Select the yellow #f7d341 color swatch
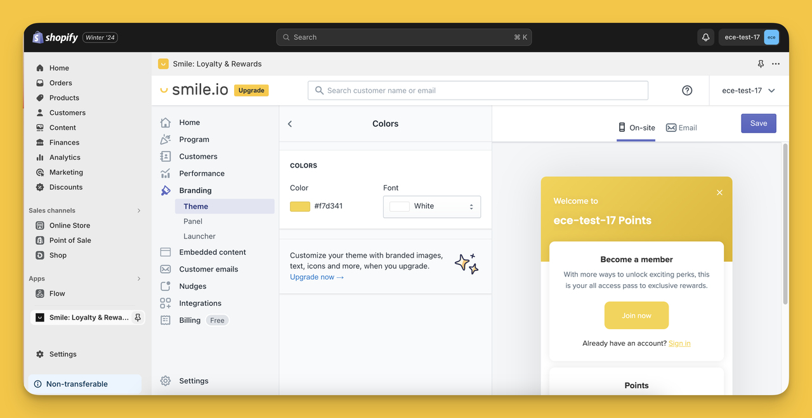 299,206
